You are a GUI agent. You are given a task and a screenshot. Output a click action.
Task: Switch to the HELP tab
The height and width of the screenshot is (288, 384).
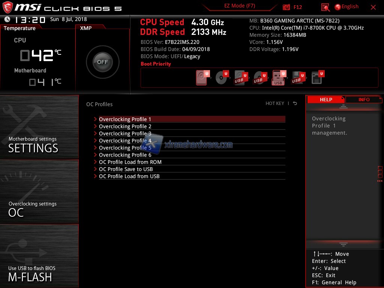(x=325, y=99)
